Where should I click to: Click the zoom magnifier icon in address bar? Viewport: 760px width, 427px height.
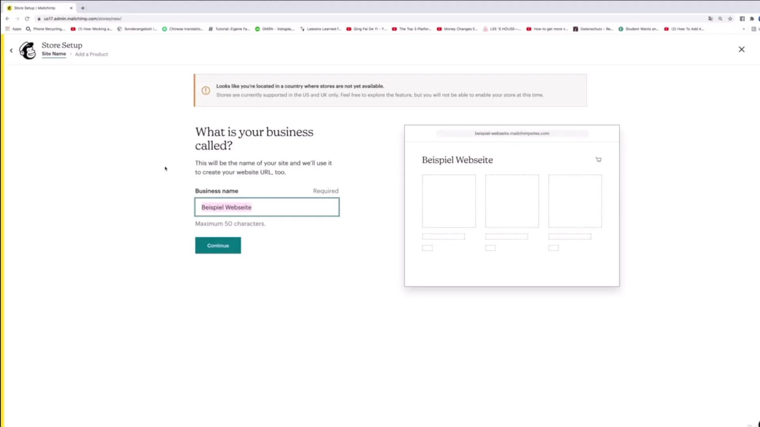point(720,19)
